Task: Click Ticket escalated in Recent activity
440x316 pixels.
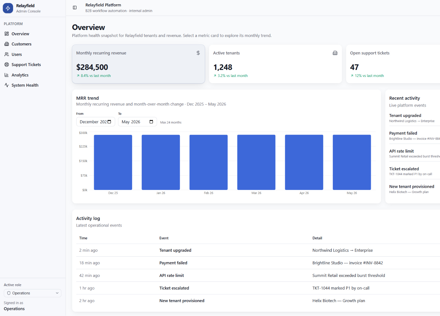Action: click(x=404, y=169)
